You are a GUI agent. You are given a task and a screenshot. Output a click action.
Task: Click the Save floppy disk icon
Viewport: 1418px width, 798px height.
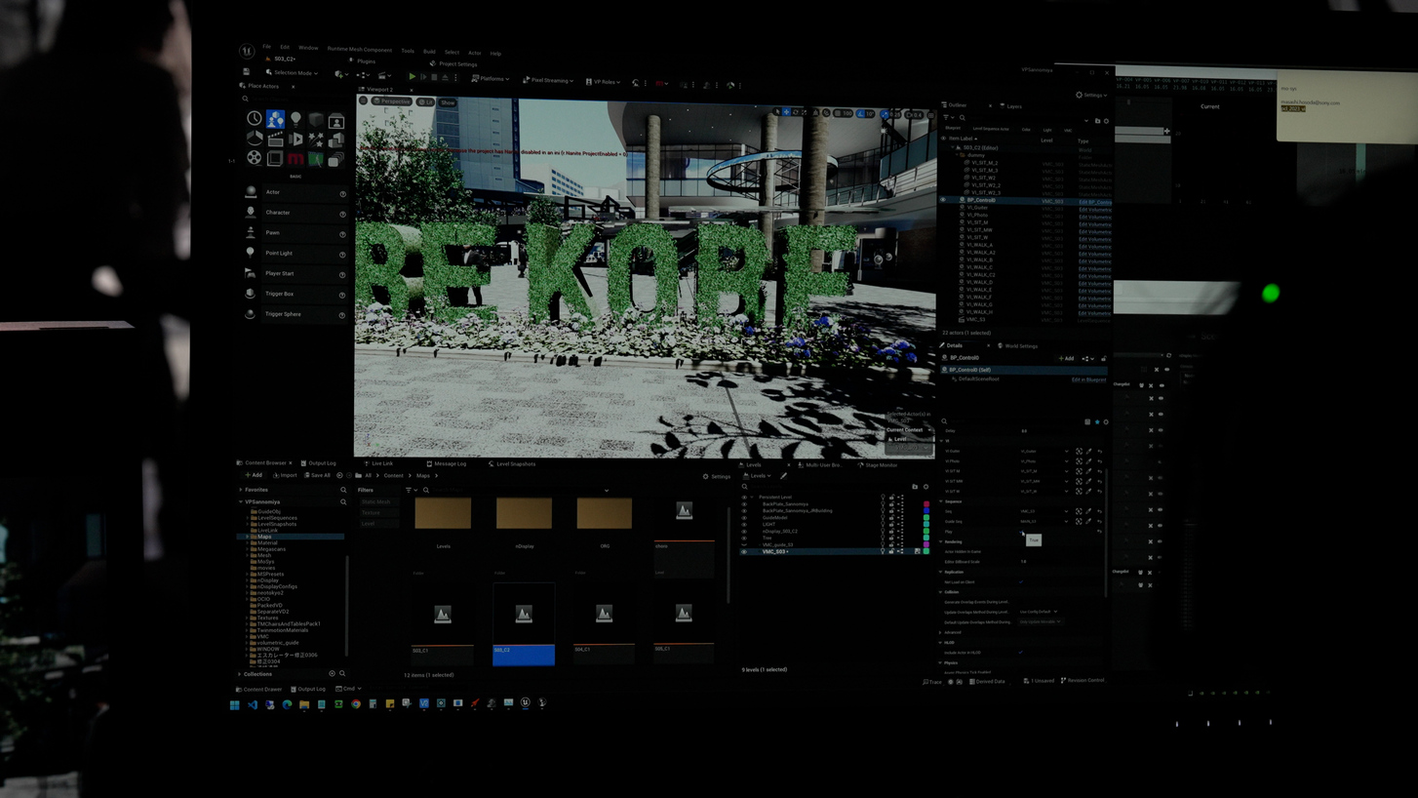pyautogui.click(x=246, y=72)
